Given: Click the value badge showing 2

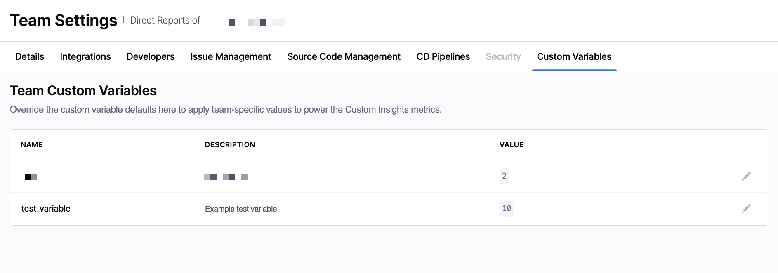Looking at the screenshot, I should point(504,176).
